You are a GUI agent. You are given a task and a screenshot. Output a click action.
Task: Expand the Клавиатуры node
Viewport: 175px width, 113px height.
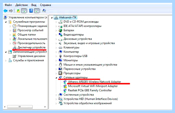click(56, 48)
